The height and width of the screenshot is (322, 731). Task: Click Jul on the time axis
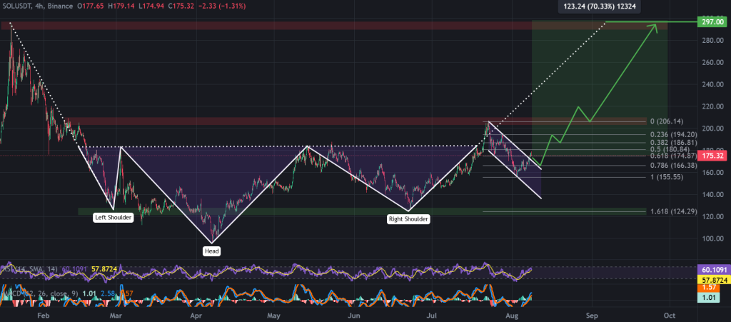[431, 315]
